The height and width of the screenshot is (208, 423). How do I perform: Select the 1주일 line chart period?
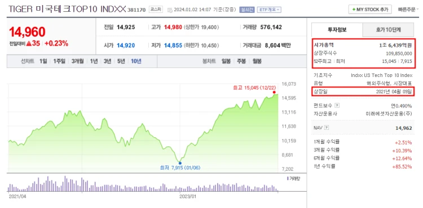tap(59, 61)
